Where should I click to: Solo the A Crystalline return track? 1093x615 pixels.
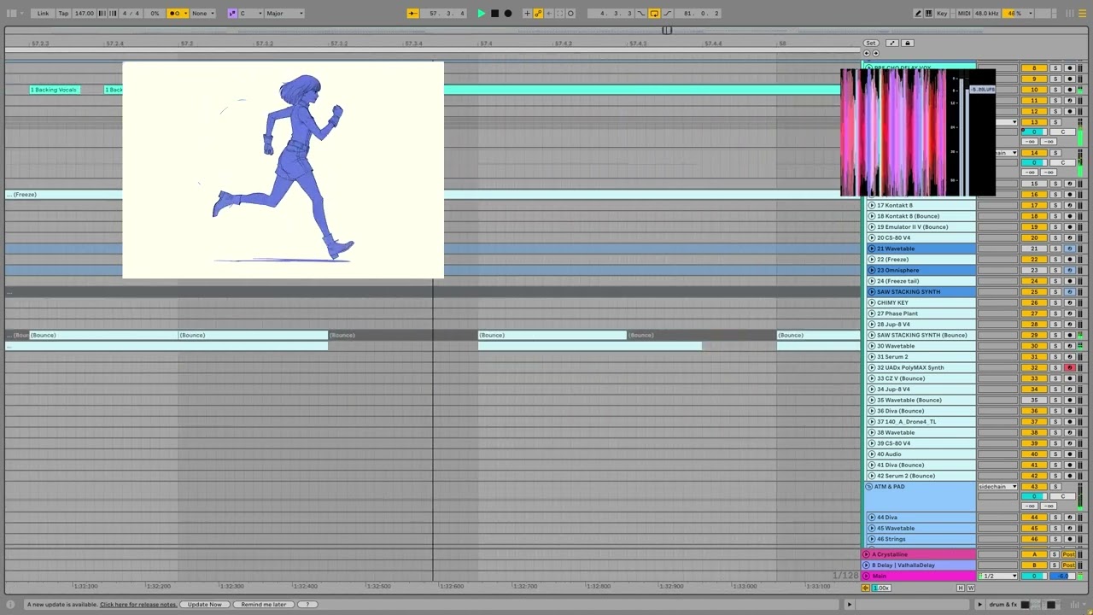point(1055,554)
